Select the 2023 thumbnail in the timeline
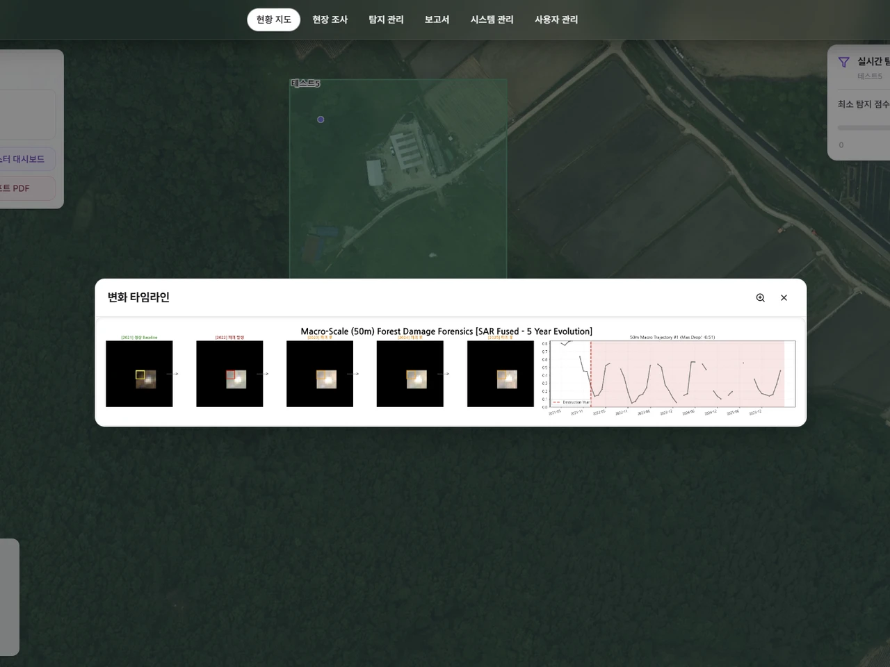890x667 pixels. click(320, 373)
